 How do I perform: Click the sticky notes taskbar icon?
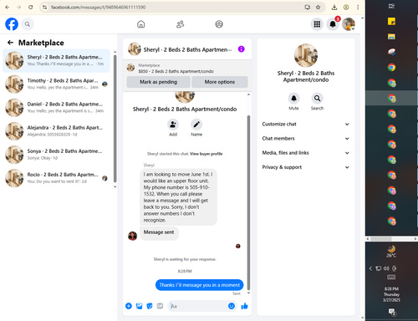(x=391, y=22)
